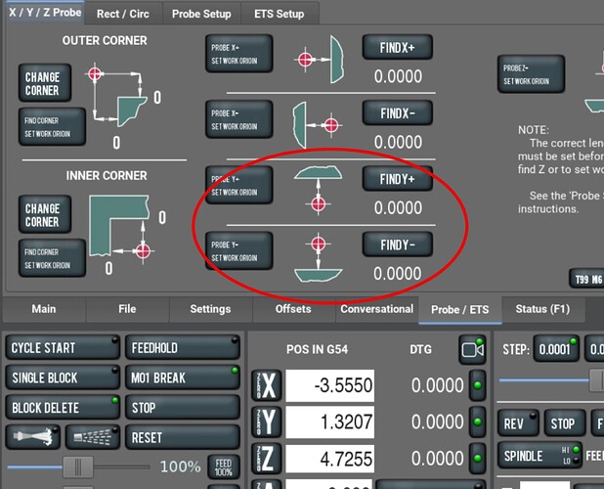The image size is (604, 489).
Task: Switch to the Probe Setup tab
Action: pyautogui.click(x=201, y=14)
